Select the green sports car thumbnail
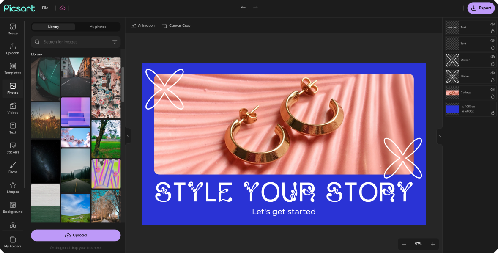Viewport: 498px width, 253px height. click(45, 78)
